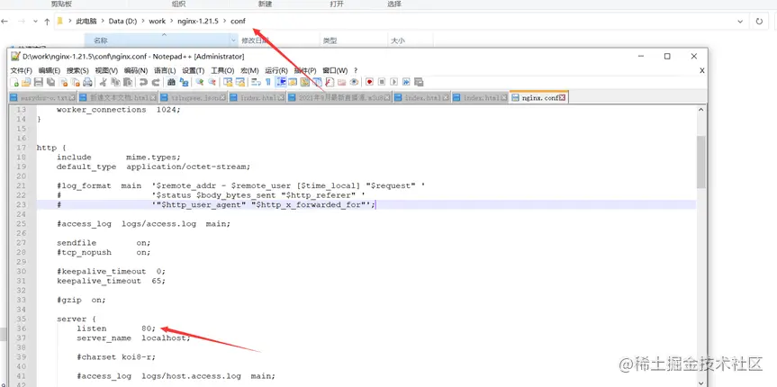Click the 'listen 80;' line

[x=116, y=328]
